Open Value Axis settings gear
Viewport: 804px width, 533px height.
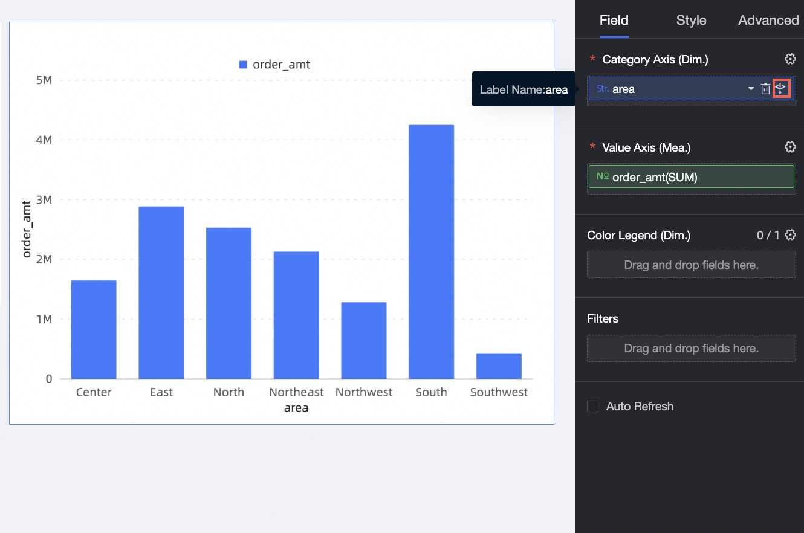click(789, 147)
